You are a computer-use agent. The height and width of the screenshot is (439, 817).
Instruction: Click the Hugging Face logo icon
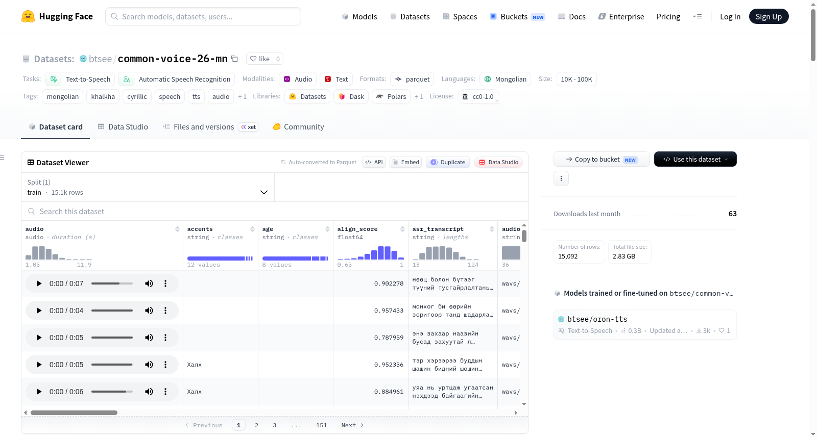click(28, 16)
